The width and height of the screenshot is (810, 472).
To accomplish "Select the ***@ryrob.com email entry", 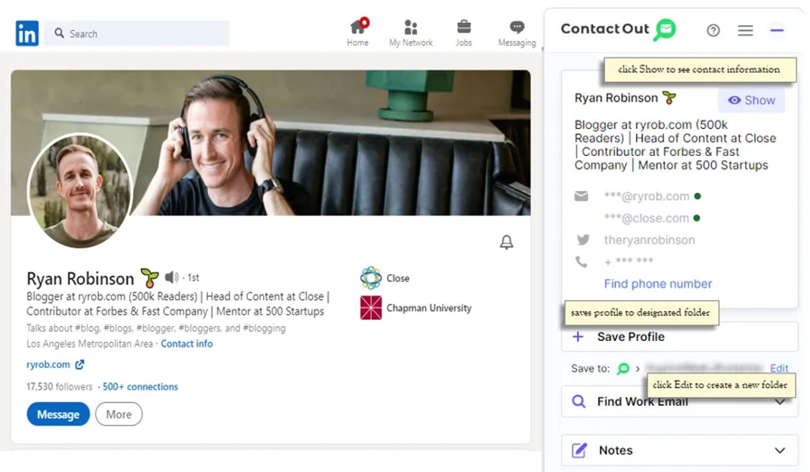I will (x=647, y=196).
